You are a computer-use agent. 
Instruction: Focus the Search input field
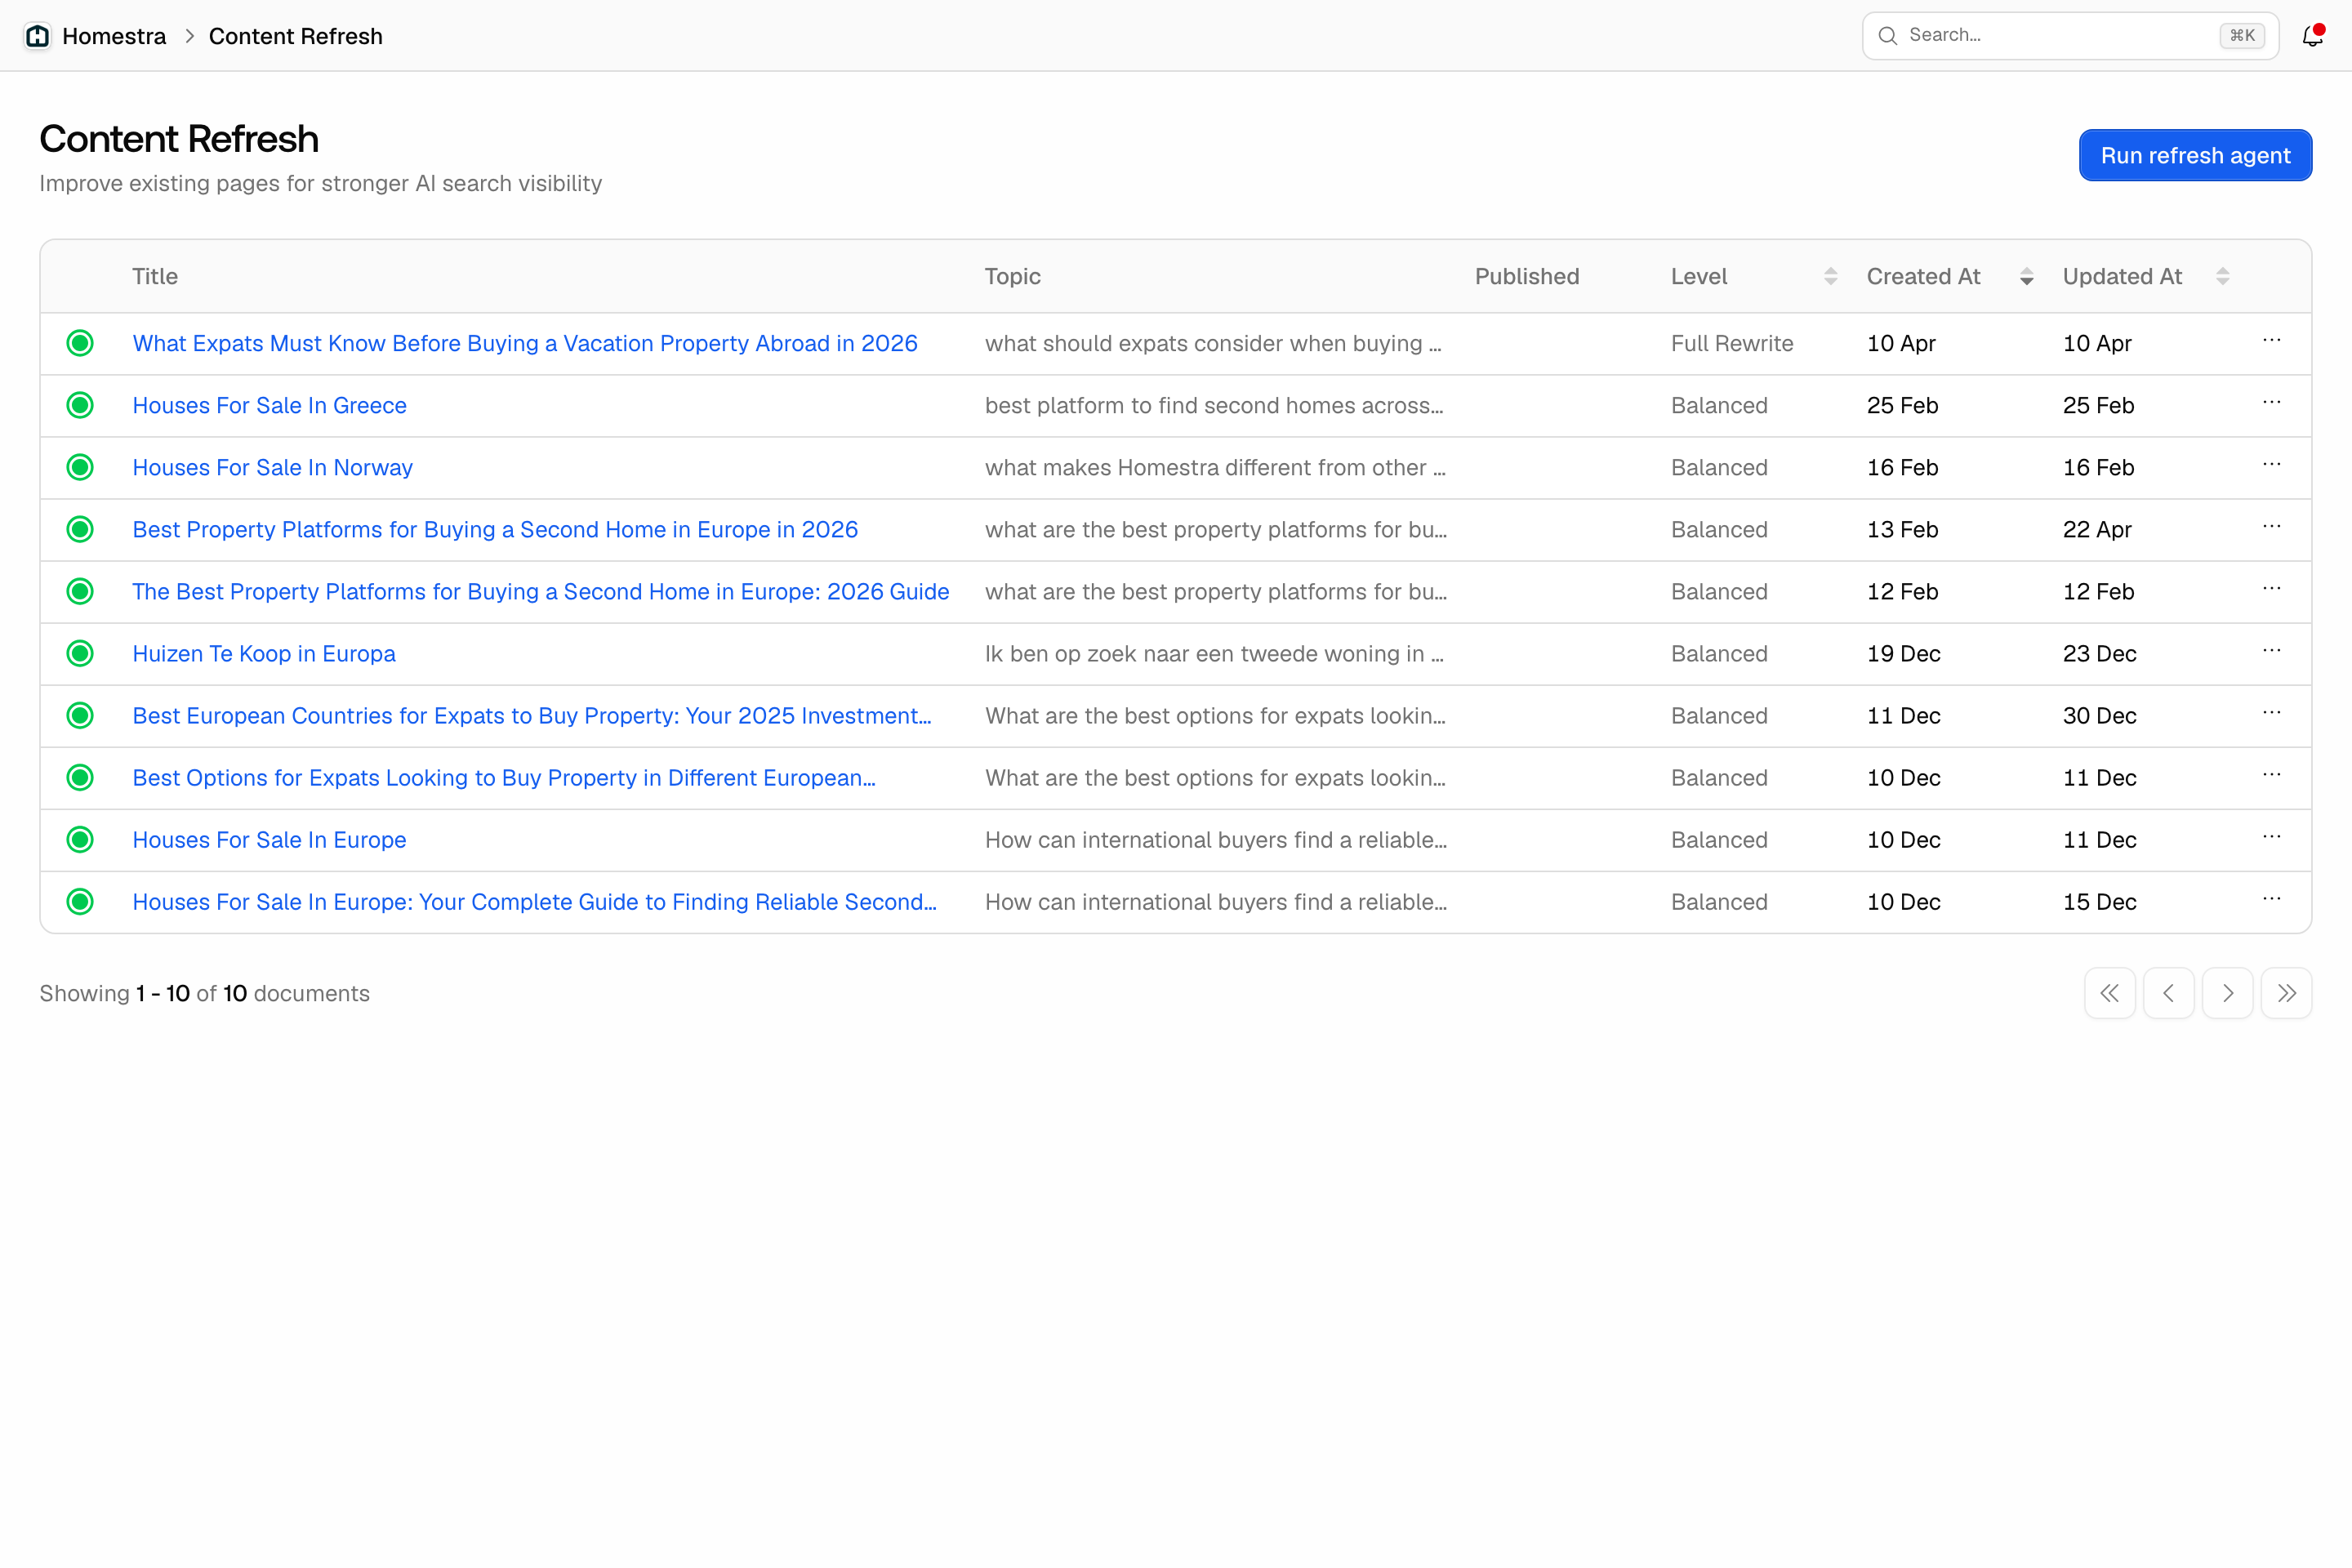point(2070,36)
